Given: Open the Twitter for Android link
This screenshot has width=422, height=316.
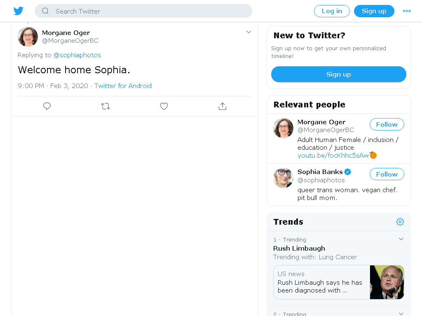Looking at the screenshot, I should [123, 86].
